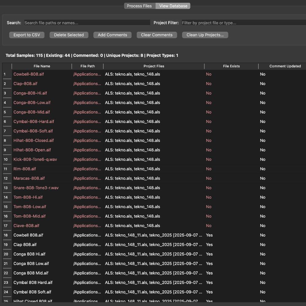This screenshot has height=306, width=306.
Task: Sort by the File Name column header
Action: pyautogui.click(x=42, y=66)
